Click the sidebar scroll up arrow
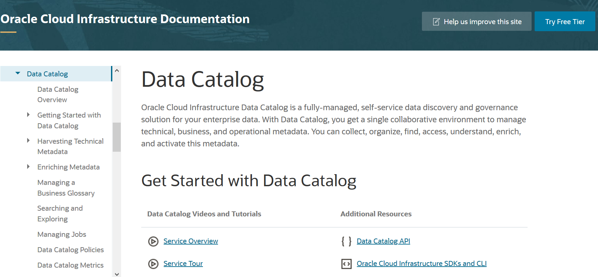 coord(117,71)
